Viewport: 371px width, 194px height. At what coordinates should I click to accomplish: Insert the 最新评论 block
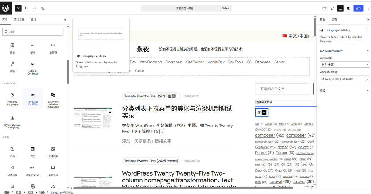(x=53, y=171)
